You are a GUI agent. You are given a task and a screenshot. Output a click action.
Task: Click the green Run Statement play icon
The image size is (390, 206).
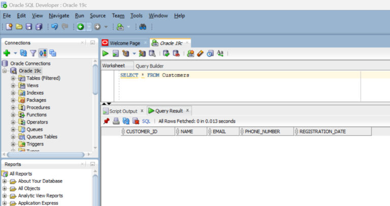(x=106, y=53)
